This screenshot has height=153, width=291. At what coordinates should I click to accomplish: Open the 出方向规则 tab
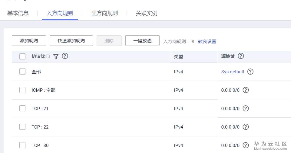104,13
